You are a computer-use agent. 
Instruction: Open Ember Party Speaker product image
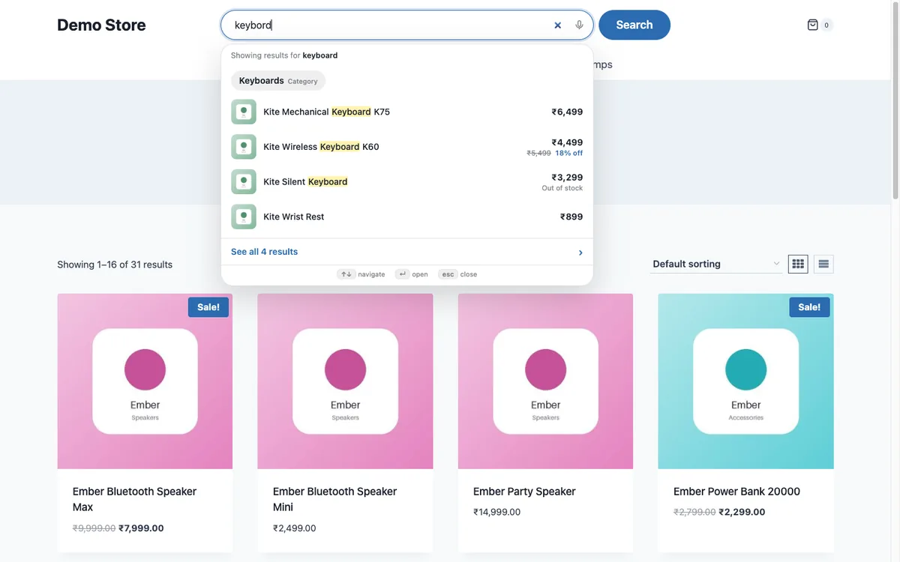click(545, 381)
